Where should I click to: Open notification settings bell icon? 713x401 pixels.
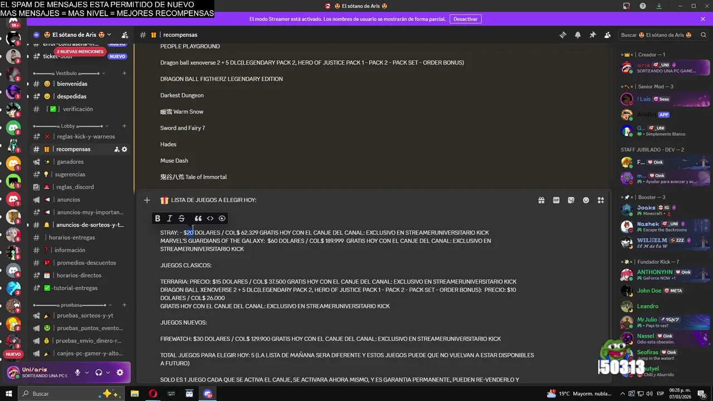point(578,35)
